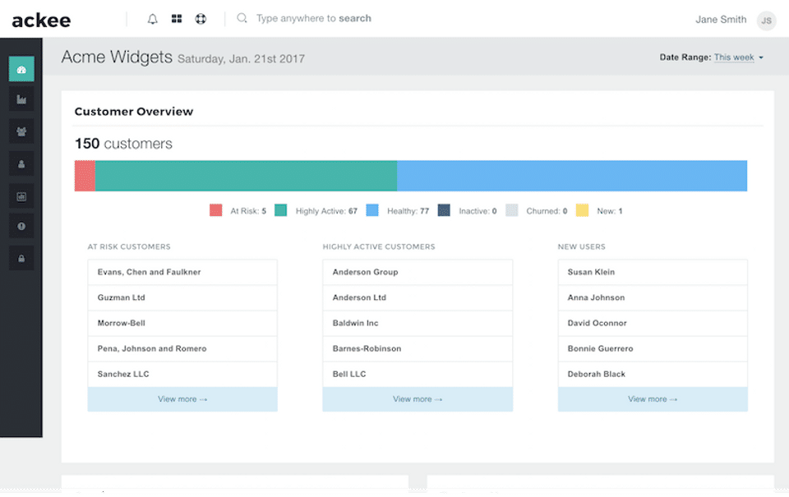Open Sanchez LLC customer
This screenshot has height=497, width=789.
click(x=182, y=375)
